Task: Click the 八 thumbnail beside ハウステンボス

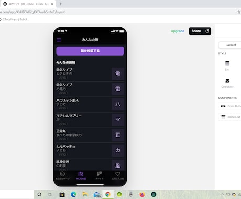Action: point(118,104)
